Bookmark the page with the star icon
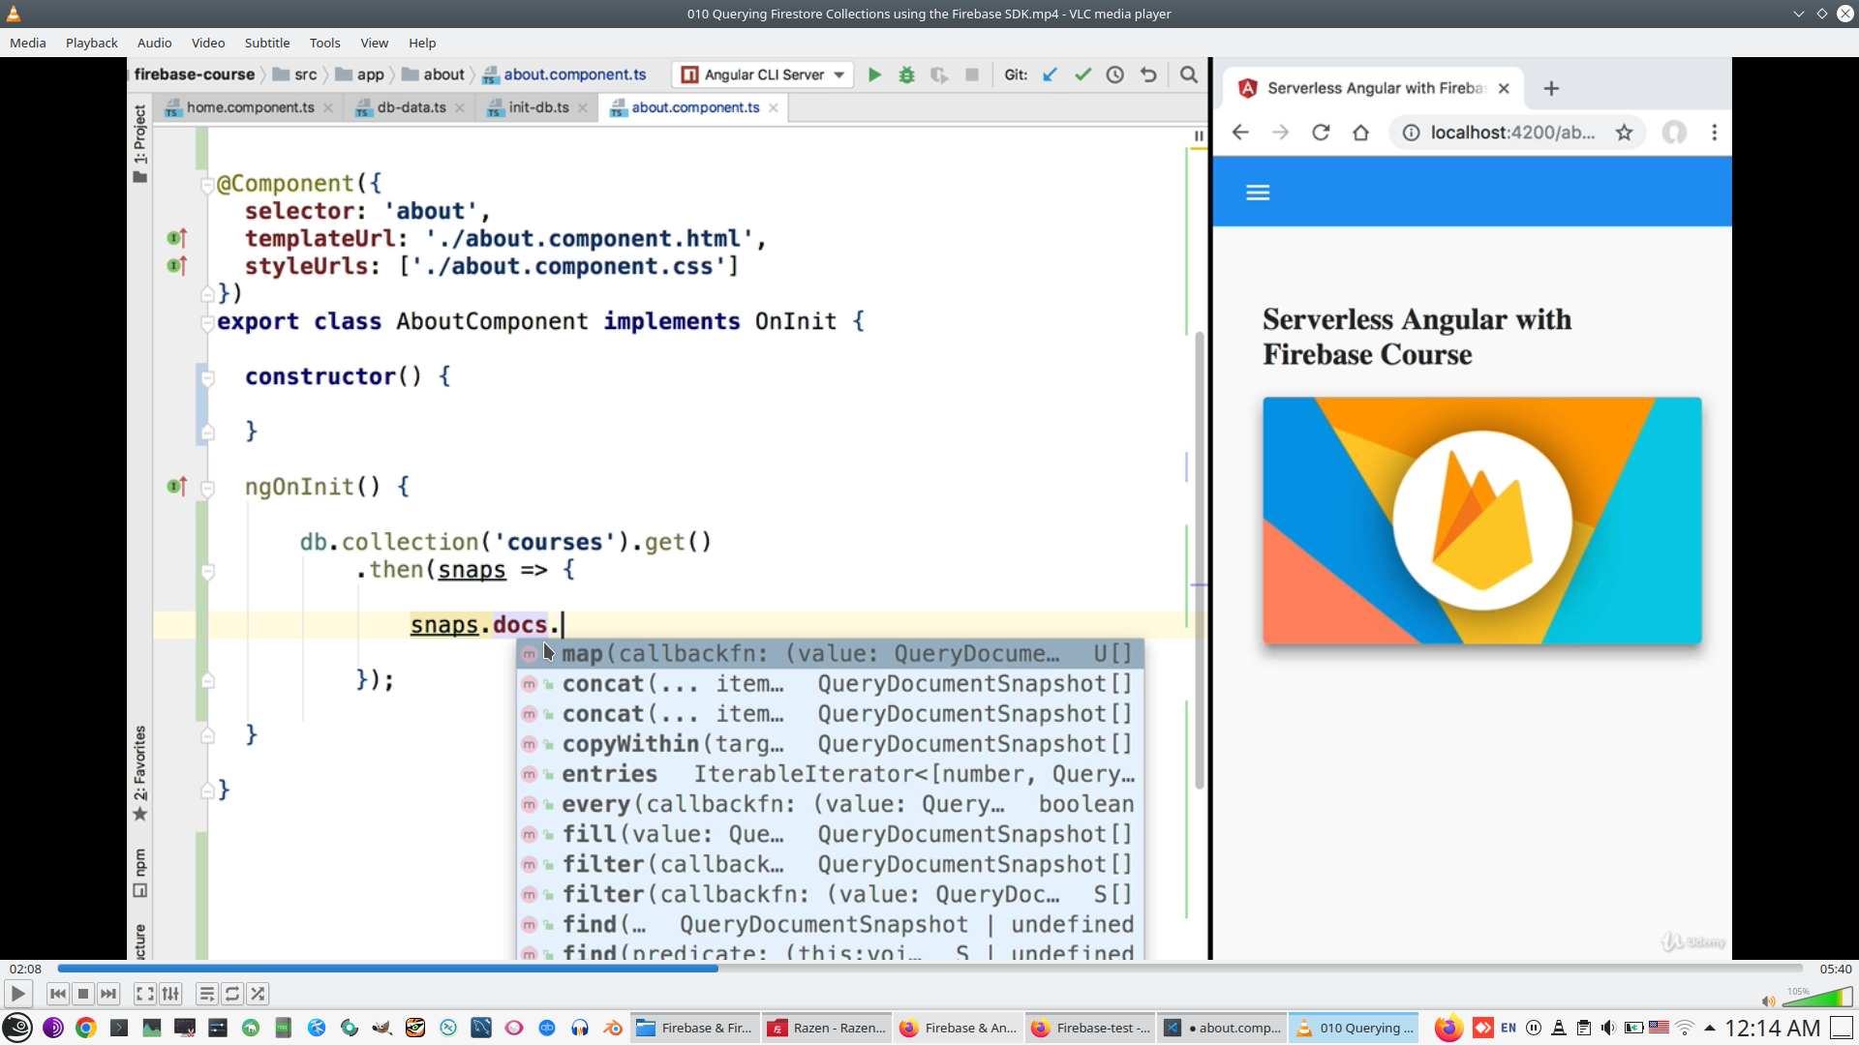Image resolution: width=1859 pixels, height=1045 pixels. [x=1625, y=133]
